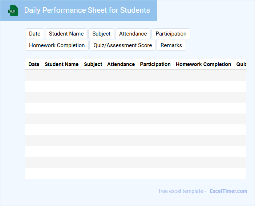Click the Homework Completion column header
This screenshot has height=206, width=255.
203,64
